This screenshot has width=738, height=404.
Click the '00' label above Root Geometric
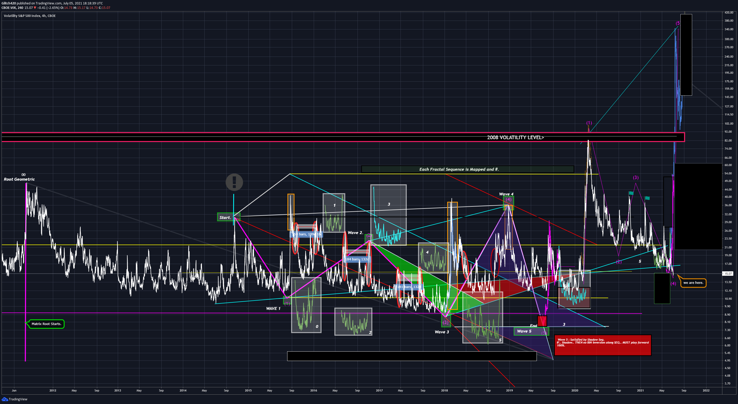tap(23, 174)
